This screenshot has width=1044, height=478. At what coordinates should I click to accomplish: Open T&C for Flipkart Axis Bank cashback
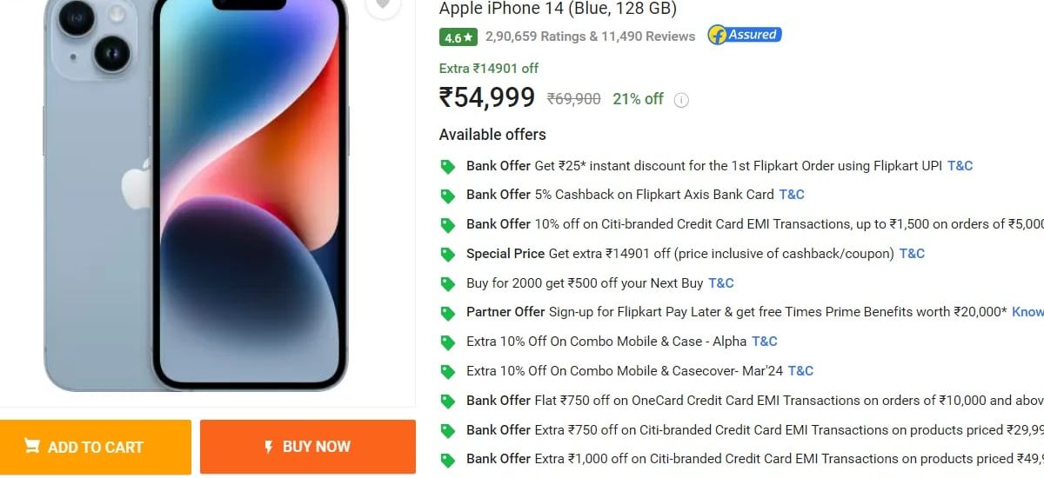click(x=792, y=194)
